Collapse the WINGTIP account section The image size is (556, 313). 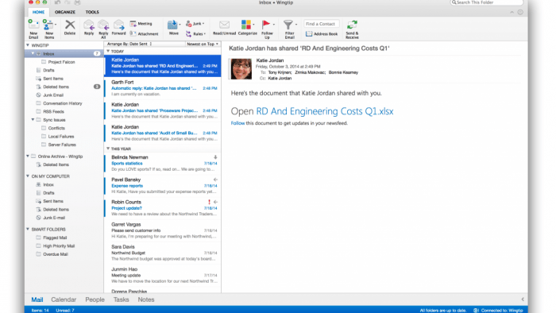(x=28, y=45)
